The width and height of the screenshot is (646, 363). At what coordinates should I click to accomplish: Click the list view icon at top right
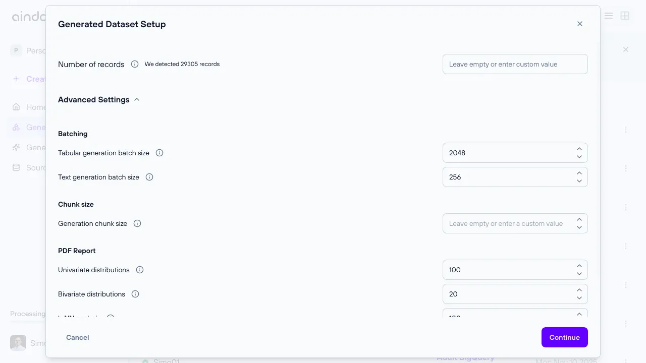point(609,16)
